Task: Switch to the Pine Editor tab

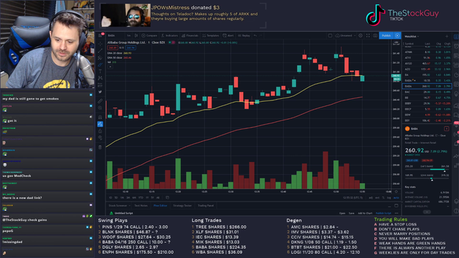Action: click(x=160, y=206)
